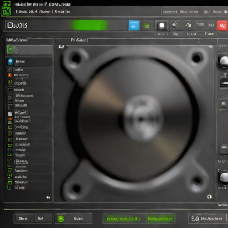Click the second segment of the bottom-left button pair
This screenshot has height=228, width=228.
click(44, 218)
